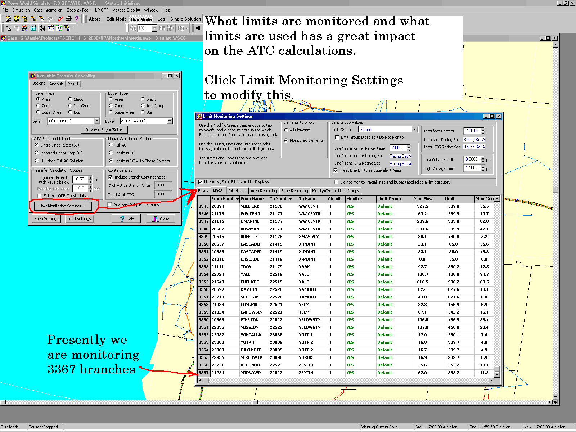The height and width of the screenshot is (432, 576).
Task: Open the Seller dropdown list
Action: pyautogui.click(x=97, y=121)
